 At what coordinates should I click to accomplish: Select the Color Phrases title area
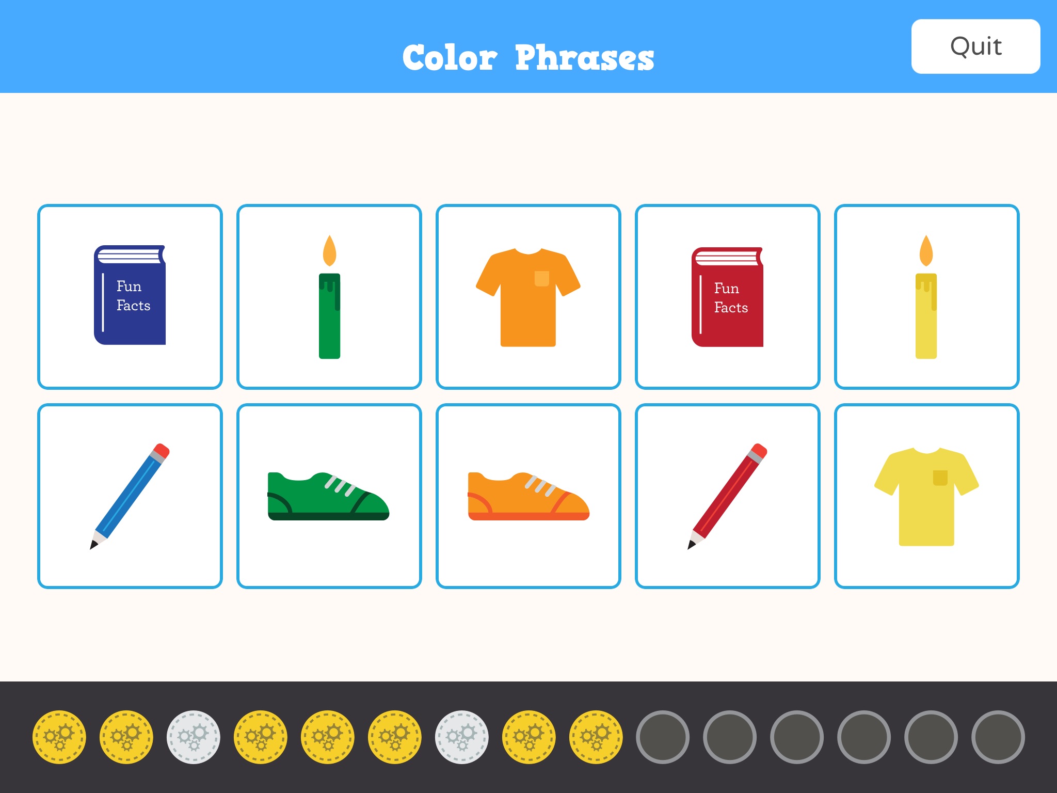528,46
